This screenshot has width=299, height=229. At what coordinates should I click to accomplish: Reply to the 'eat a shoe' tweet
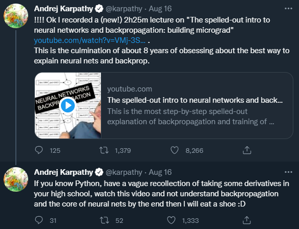coord(39,220)
